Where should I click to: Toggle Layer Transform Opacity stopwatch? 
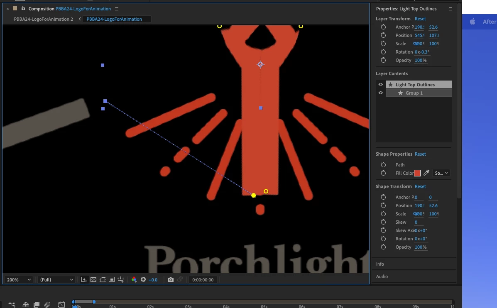pyautogui.click(x=383, y=60)
